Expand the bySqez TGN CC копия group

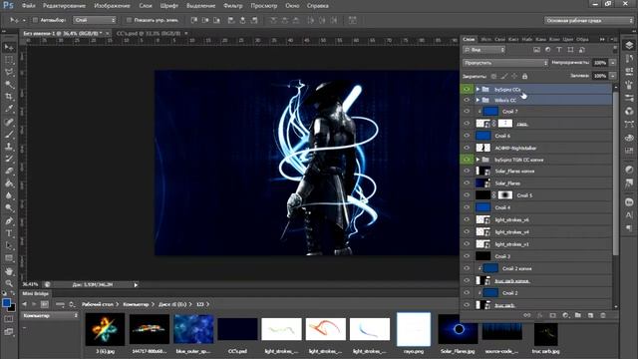pyautogui.click(x=478, y=160)
